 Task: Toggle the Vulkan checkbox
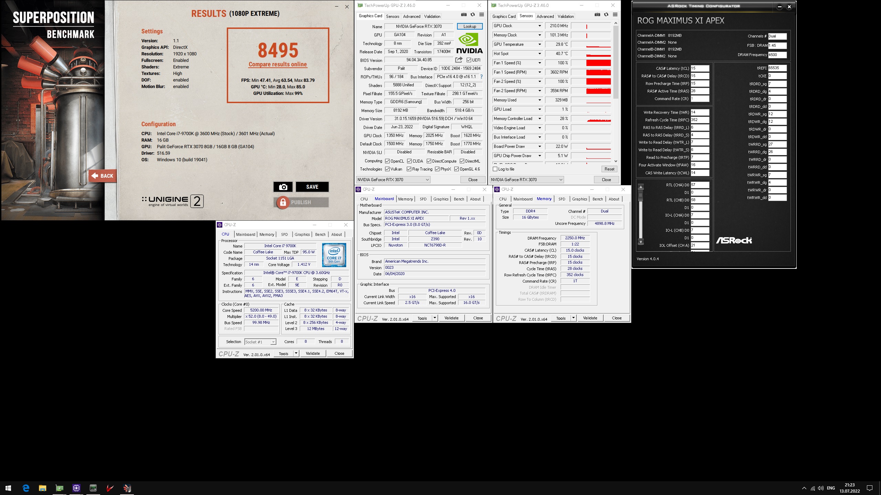(387, 169)
